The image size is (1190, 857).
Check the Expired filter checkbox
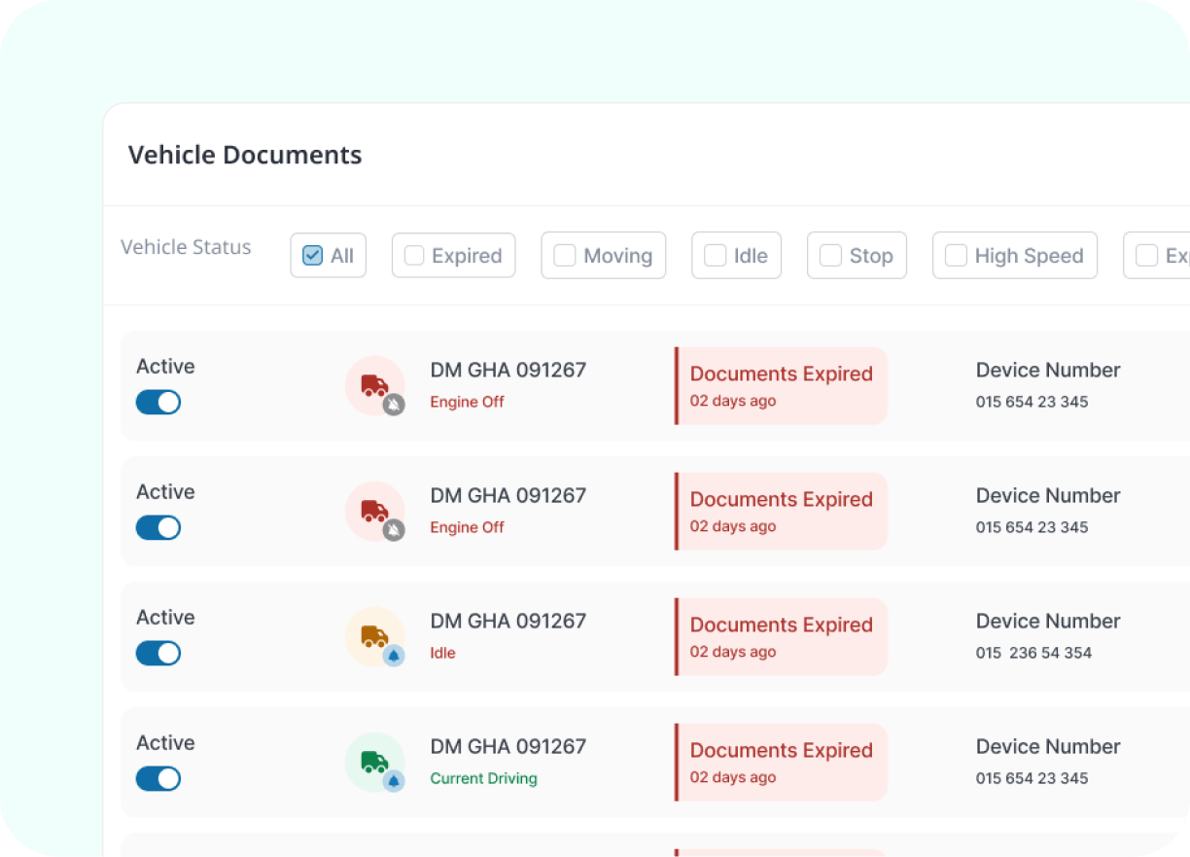coord(414,256)
